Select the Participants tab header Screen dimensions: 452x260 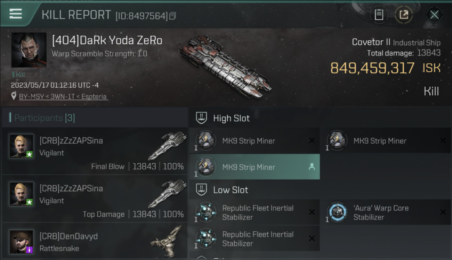44,118
